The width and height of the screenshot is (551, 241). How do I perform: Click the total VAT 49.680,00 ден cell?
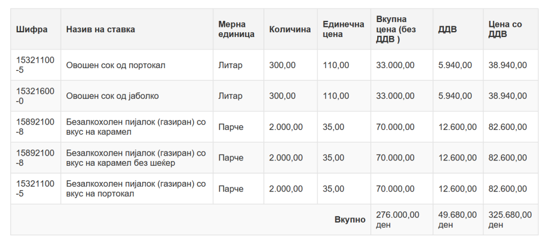[457, 220]
